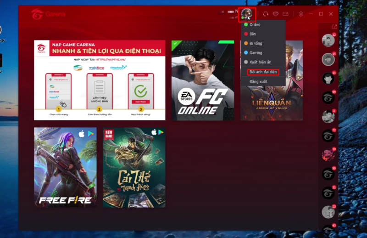367x238 pixels.
Task: Minimize the Garena window
Action: pyautogui.click(x=311, y=14)
